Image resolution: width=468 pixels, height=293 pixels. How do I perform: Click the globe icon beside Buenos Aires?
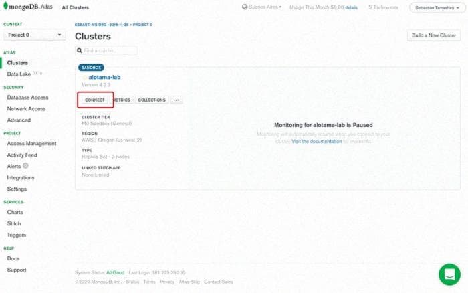click(245, 7)
